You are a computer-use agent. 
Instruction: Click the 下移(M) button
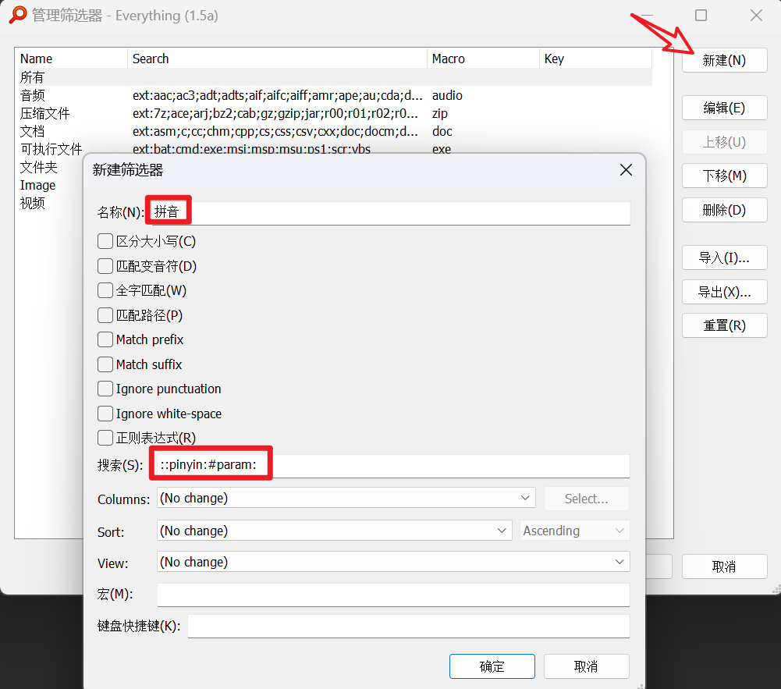tap(724, 176)
